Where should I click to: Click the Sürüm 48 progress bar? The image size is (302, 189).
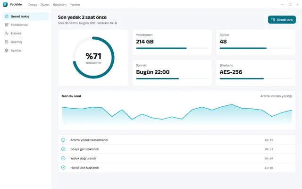[256, 48]
